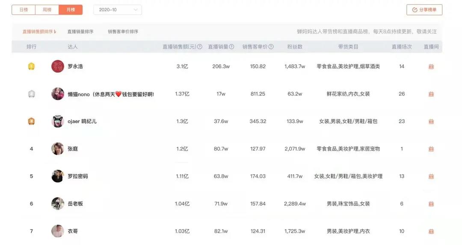Image resolution: width=462 pixels, height=245 pixels.
Task: Open 衣哥's live room icon
Action: tap(431, 231)
